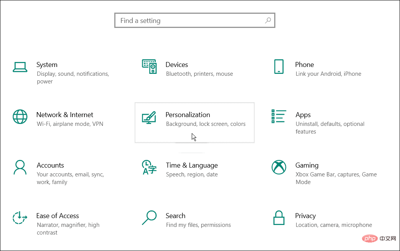Click 'Link your Android, iPhone' description
Viewport: 400px width, 251px height.
(328, 74)
